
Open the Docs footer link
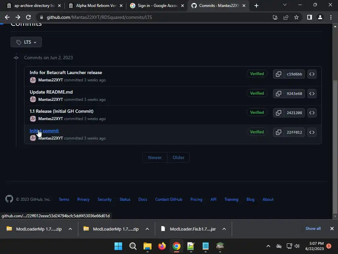point(143,199)
